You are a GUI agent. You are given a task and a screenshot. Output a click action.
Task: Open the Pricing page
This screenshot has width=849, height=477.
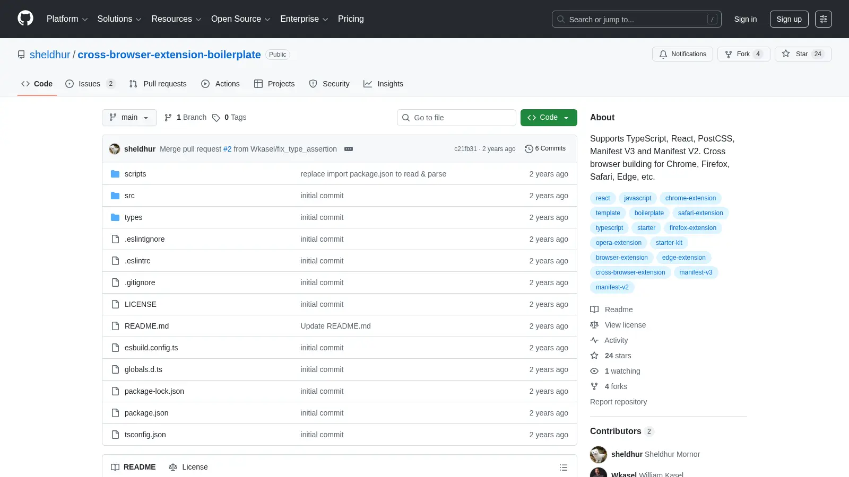pyautogui.click(x=351, y=19)
